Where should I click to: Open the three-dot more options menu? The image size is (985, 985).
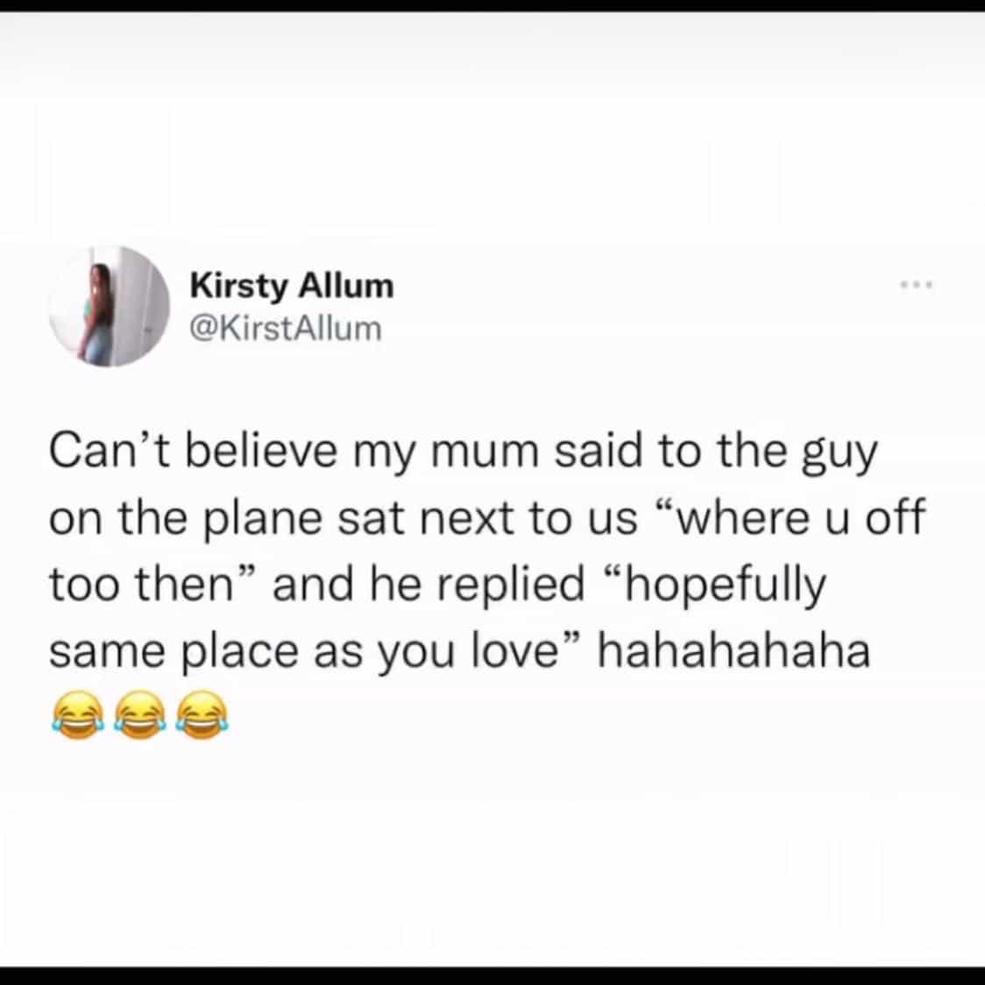pos(917,285)
